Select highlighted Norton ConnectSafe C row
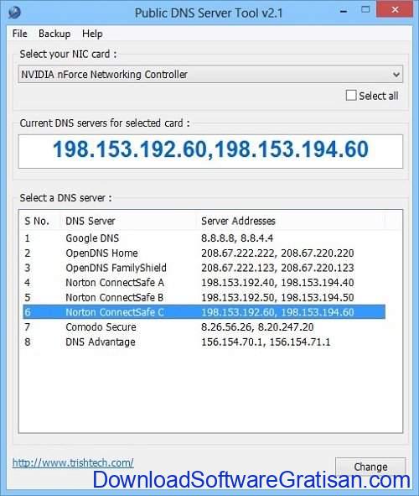The height and width of the screenshot is (496, 419). (x=204, y=312)
